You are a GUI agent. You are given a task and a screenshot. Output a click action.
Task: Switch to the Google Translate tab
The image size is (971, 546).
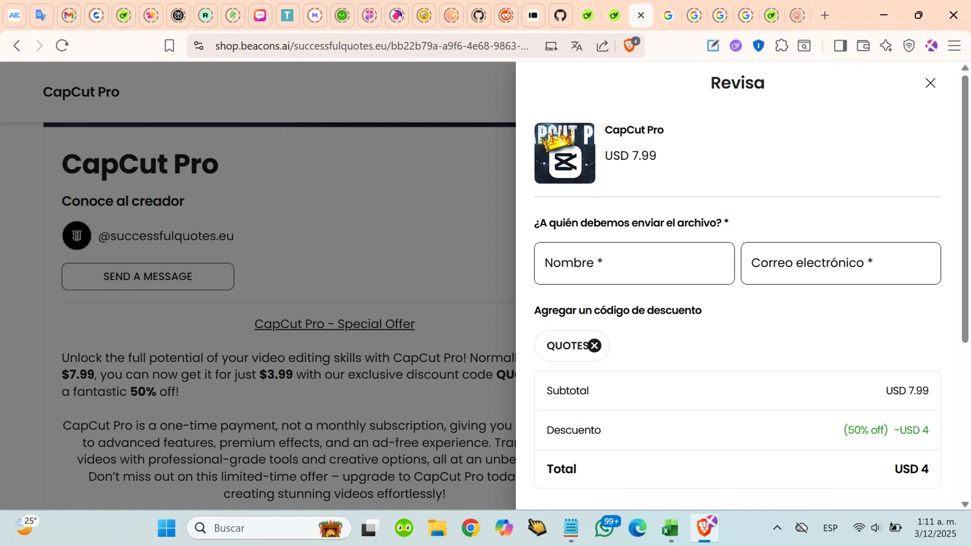point(41,15)
